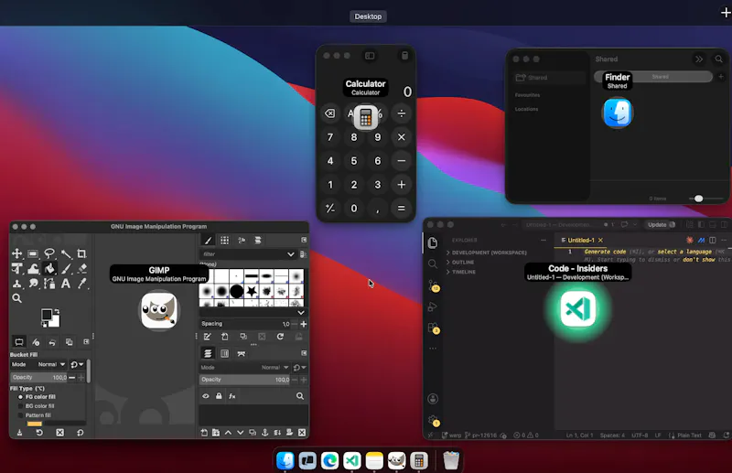732x473 pixels.
Task: Open Extensions in Code activity bar
Action: [x=433, y=328]
